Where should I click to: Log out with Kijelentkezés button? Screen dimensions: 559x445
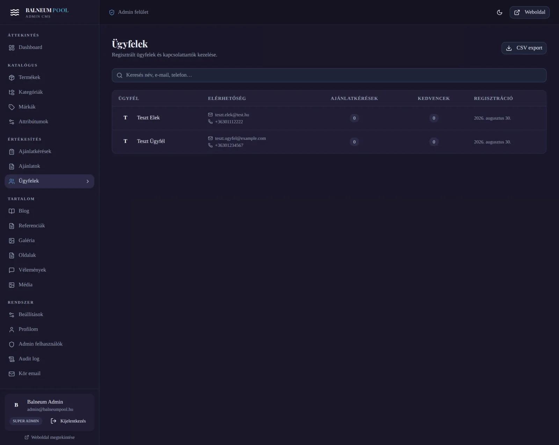pyautogui.click(x=68, y=421)
